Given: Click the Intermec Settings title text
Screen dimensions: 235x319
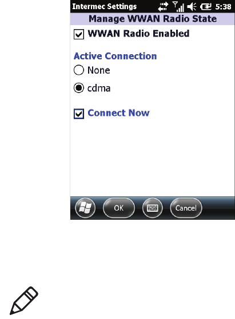Looking at the screenshot, I should tap(105, 6).
